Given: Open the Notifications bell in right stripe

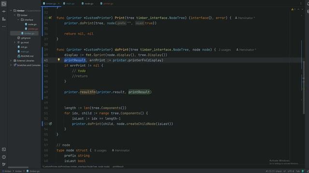Looking at the screenshot, I should point(308,4).
